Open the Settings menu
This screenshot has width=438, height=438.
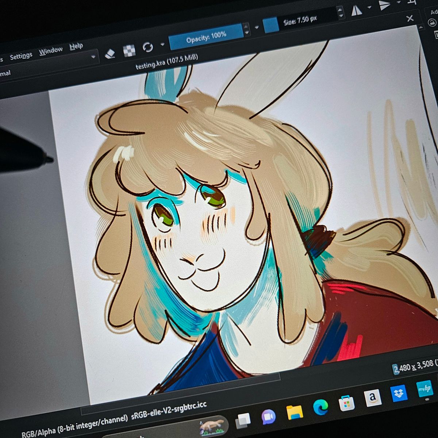tap(21, 56)
